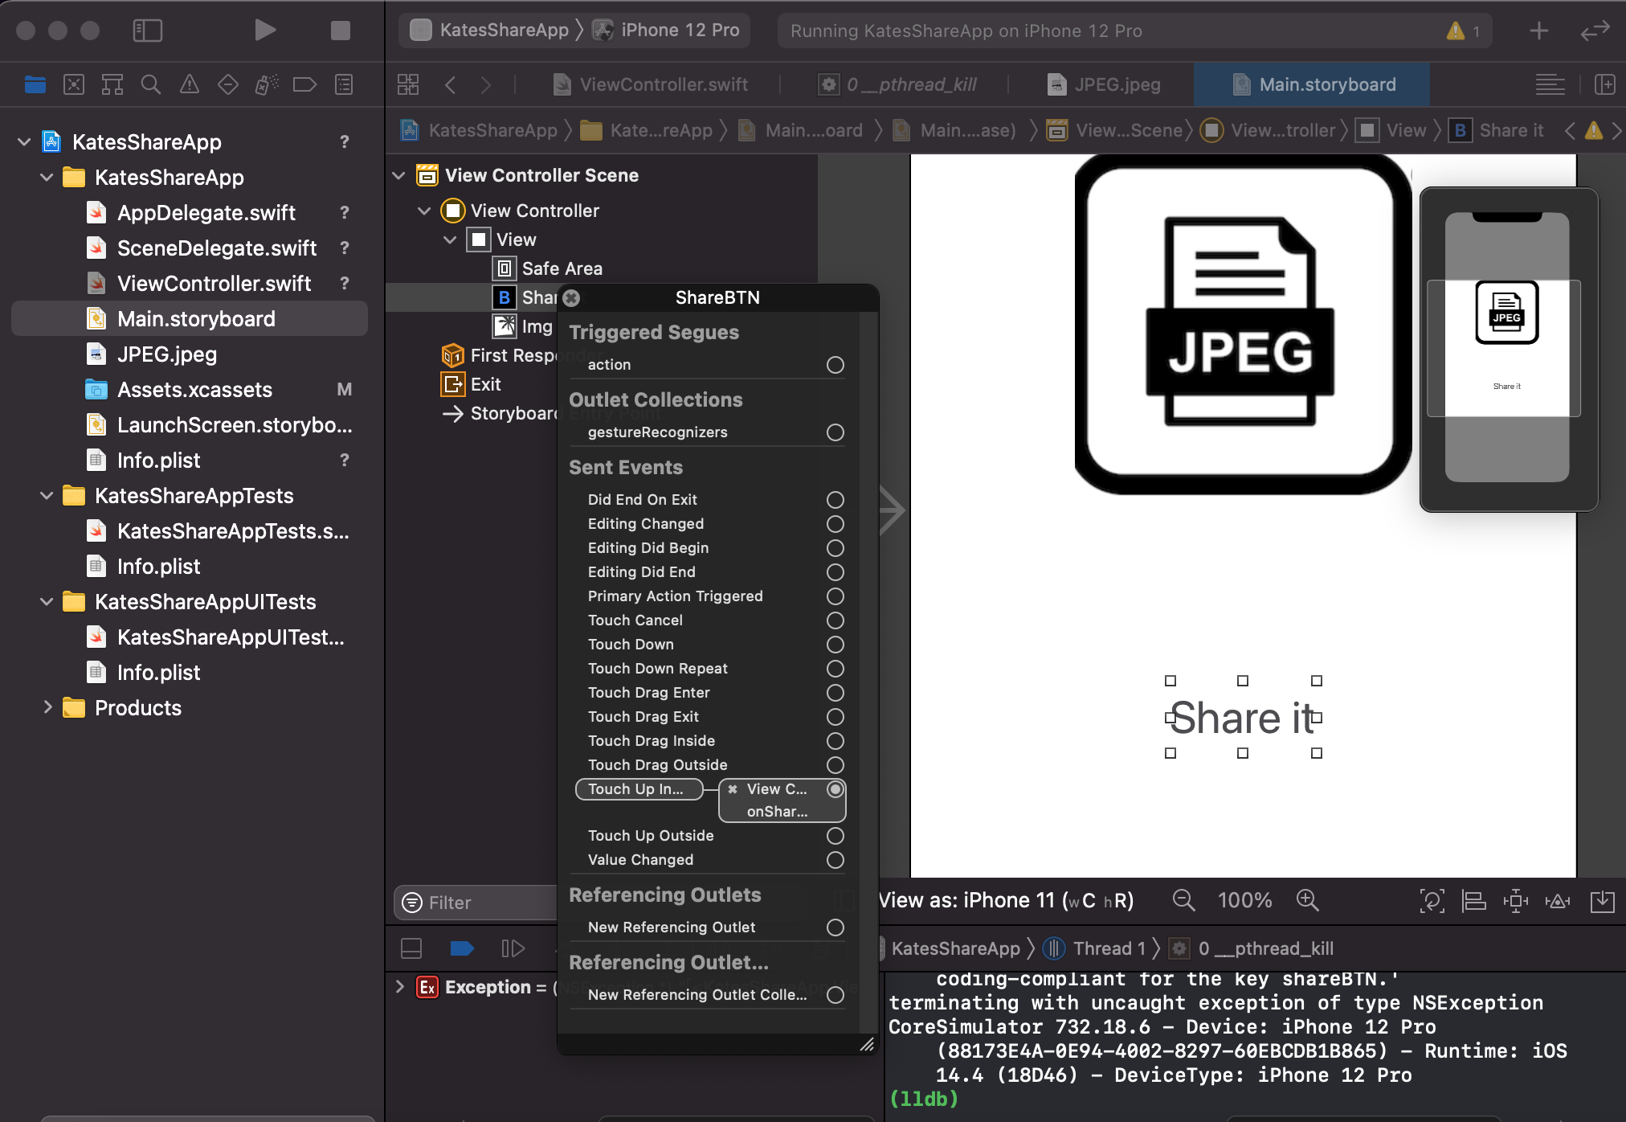Collapse the View Controller Scene
1626x1122 pixels.
pos(399,175)
